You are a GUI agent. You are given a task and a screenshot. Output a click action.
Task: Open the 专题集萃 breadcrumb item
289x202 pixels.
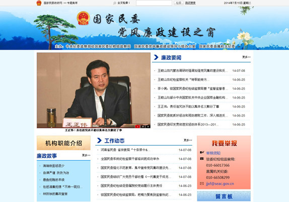click(73, 3)
